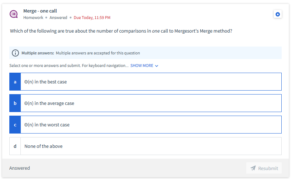
Task: Click the blue star bookmark icon
Action: point(278,14)
